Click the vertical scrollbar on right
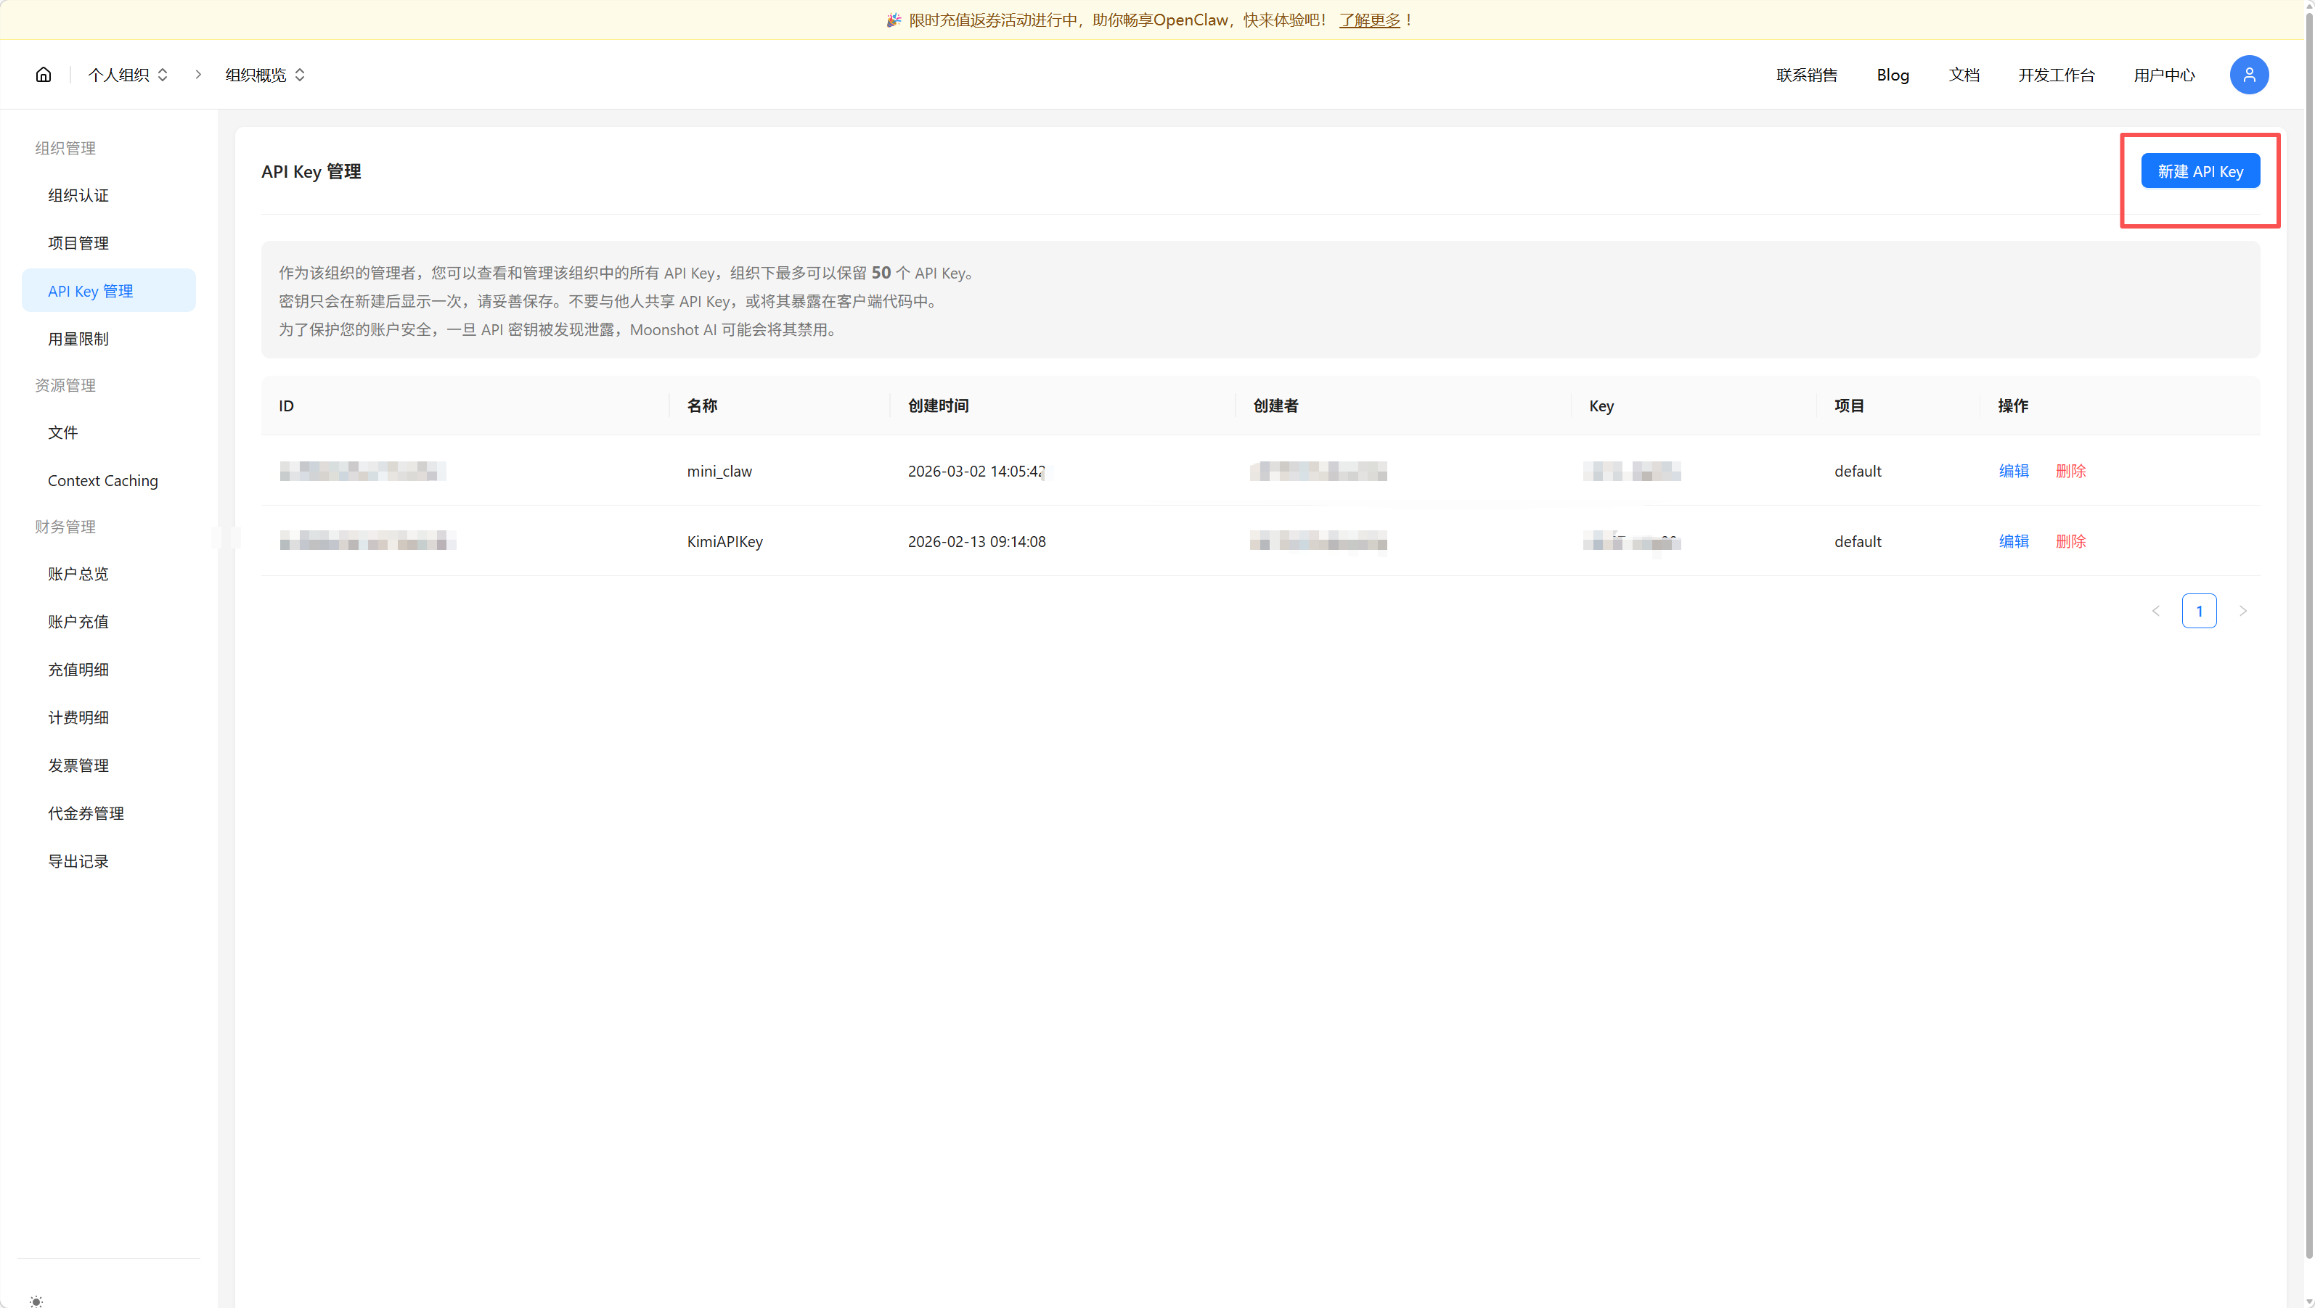Screen dimensions: 2315x1308 (x=2308, y=629)
